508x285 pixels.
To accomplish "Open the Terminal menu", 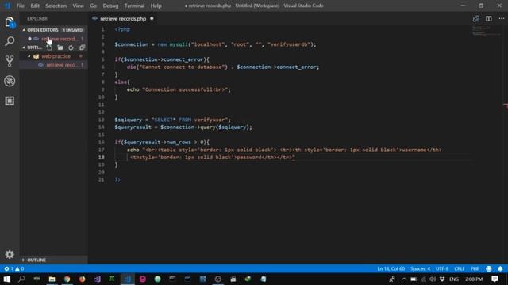I will [x=134, y=6].
